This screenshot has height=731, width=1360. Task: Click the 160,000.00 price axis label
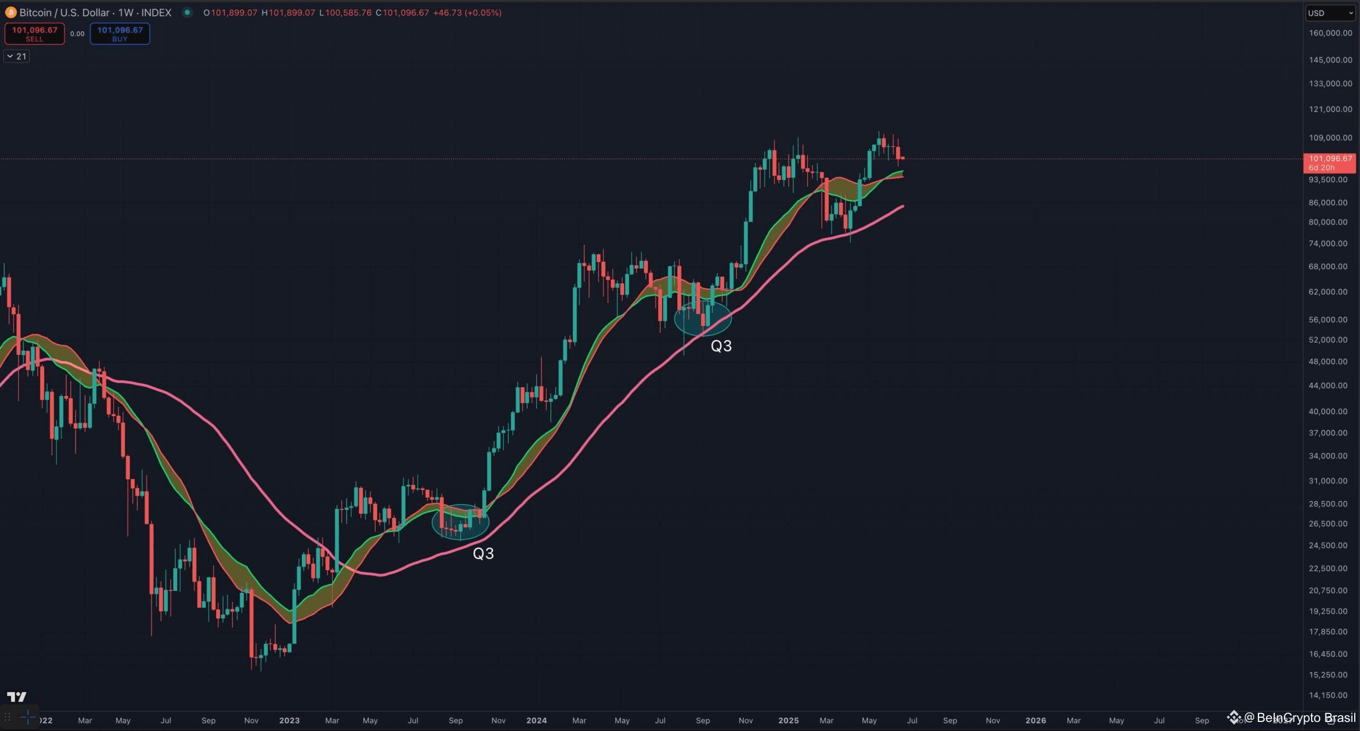1330,33
